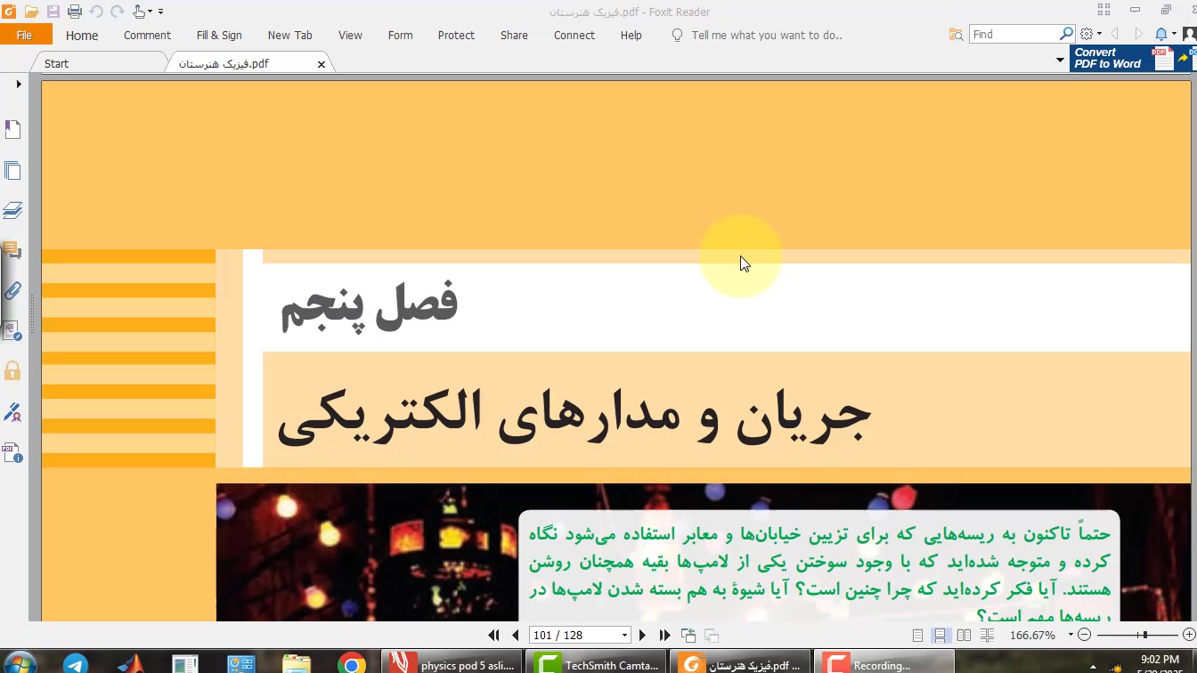Open the Attachments paperclip panel
Image resolution: width=1197 pixels, height=673 pixels.
(12, 290)
